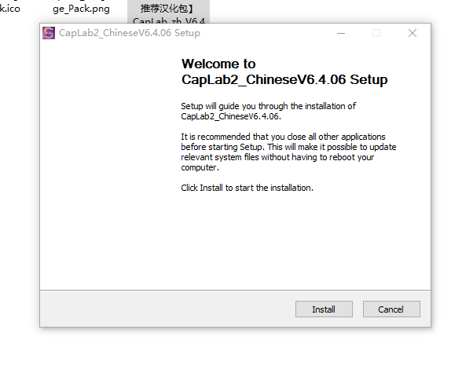Click 'CapLab2_ChineseV6.4.06.' in the first paragraph
This screenshot has width=473, height=366.
tap(231, 116)
